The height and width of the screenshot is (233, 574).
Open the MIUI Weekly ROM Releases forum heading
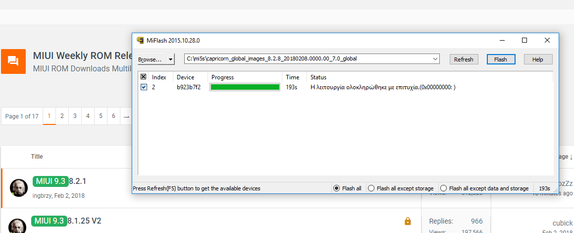point(82,56)
